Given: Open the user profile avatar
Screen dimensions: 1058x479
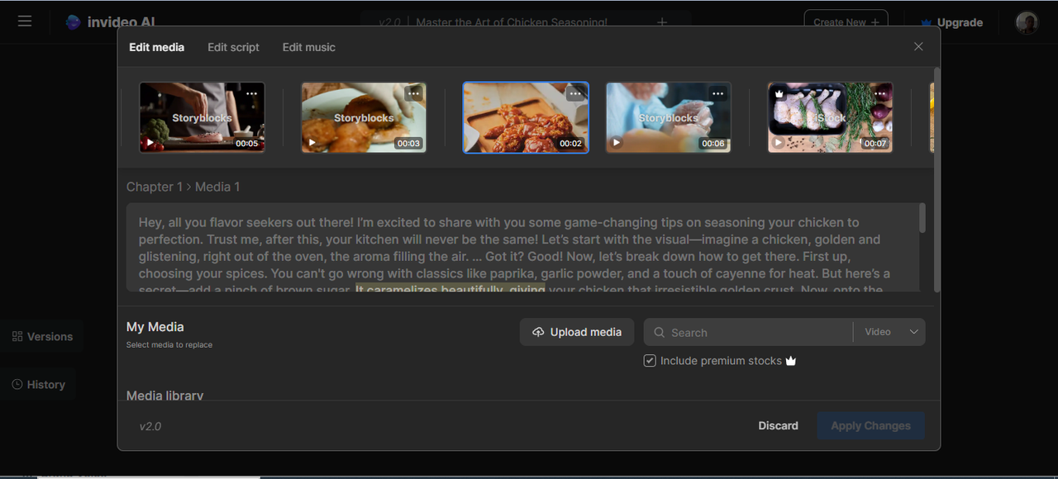Looking at the screenshot, I should (1027, 22).
